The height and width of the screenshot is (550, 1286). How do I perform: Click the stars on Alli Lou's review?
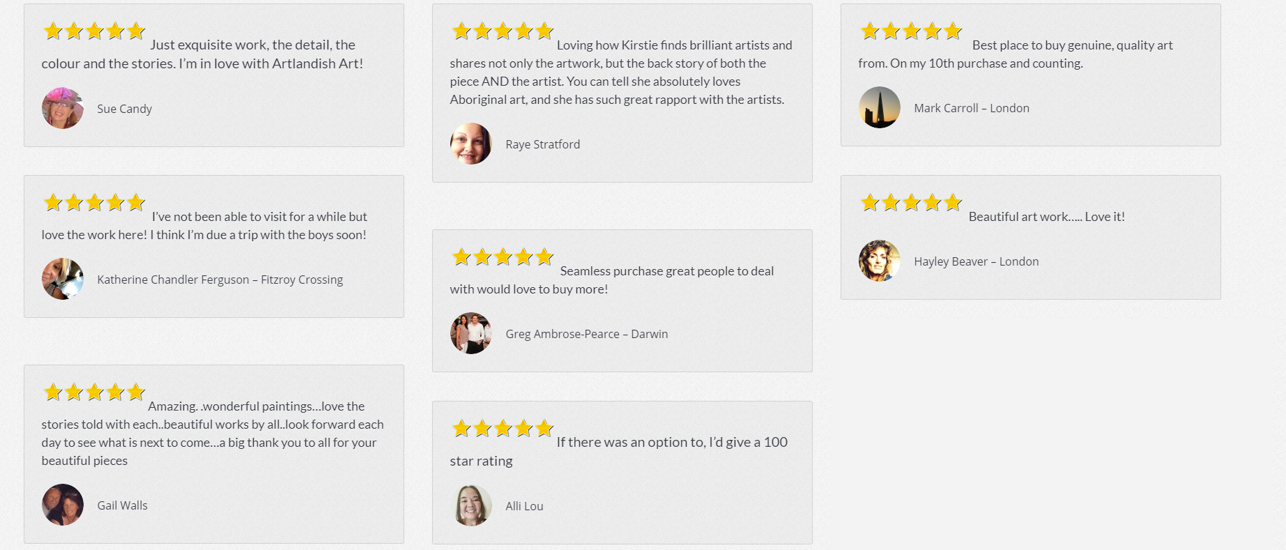pos(503,428)
